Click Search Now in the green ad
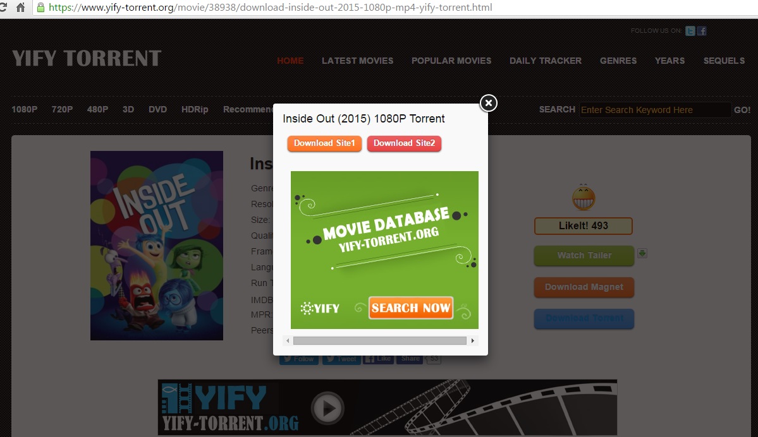The width and height of the screenshot is (758, 437). tap(411, 308)
